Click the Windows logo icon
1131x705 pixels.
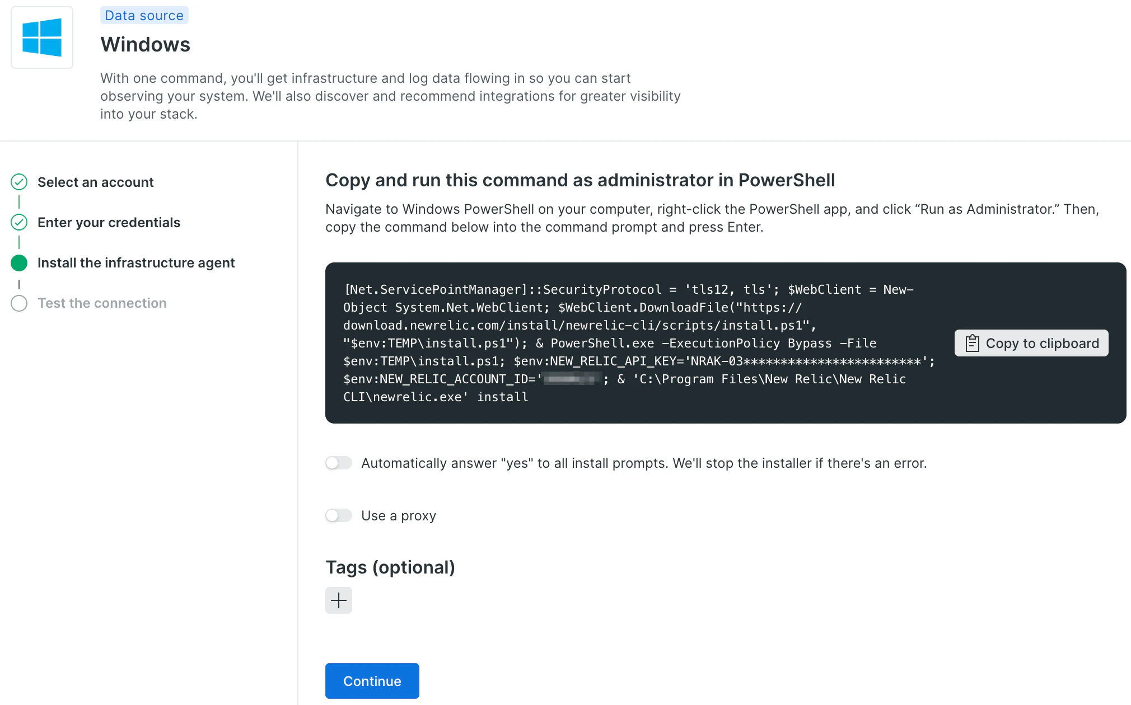coord(42,37)
